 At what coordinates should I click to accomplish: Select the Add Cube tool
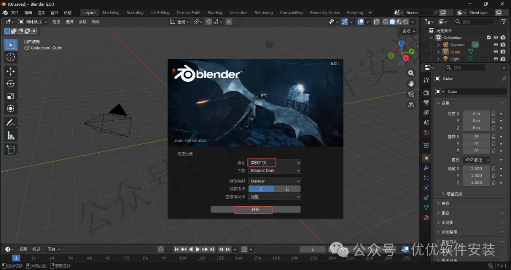click(11, 149)
